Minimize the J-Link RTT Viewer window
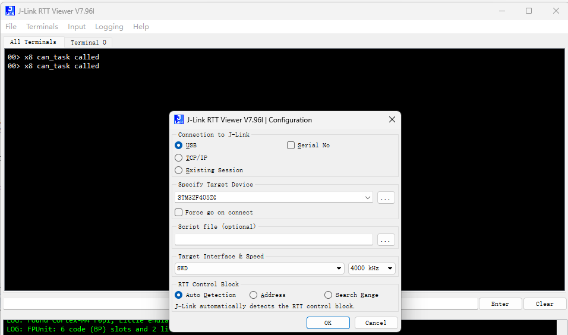Screen dimensions: 568x335 click(x=501, y=11)
